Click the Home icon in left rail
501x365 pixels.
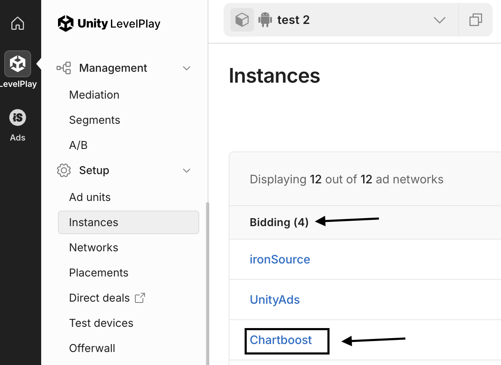pos(18,23)
